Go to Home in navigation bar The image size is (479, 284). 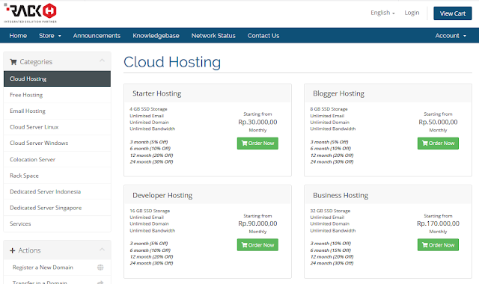coord(18,36)
